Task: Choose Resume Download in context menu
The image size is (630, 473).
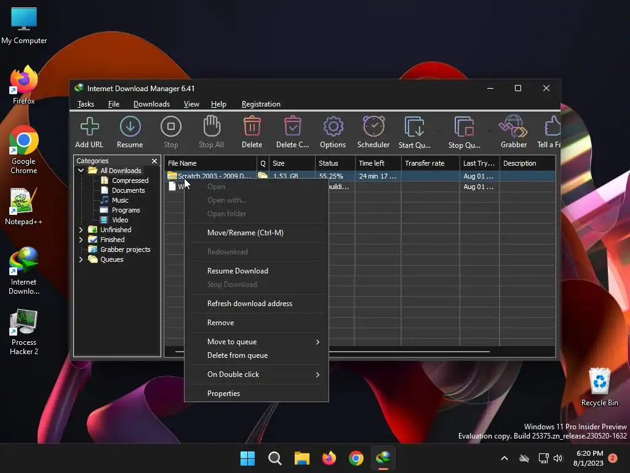Action: pyautogui.click(x=257, y=271)
